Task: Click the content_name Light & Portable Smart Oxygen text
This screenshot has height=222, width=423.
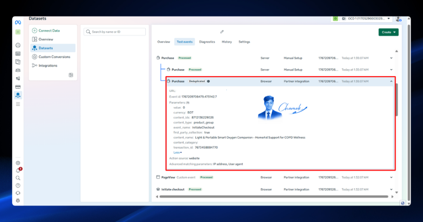Action: click(250, 138)
